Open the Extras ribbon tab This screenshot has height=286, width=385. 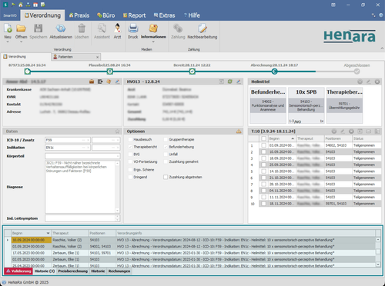tap(165, 15)
